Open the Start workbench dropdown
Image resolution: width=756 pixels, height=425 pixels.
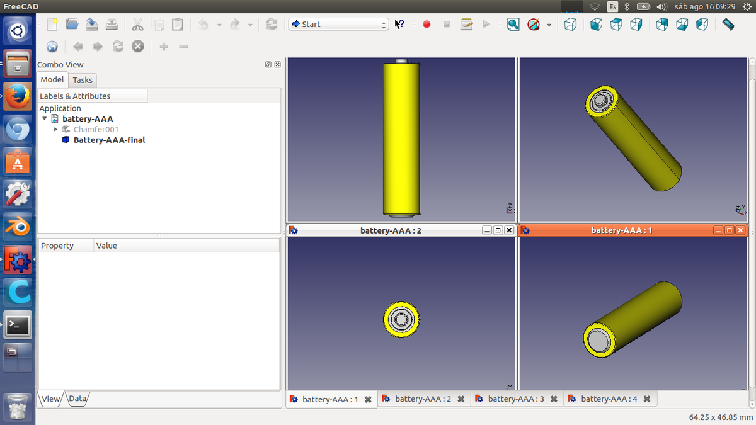tap(338, 25)
